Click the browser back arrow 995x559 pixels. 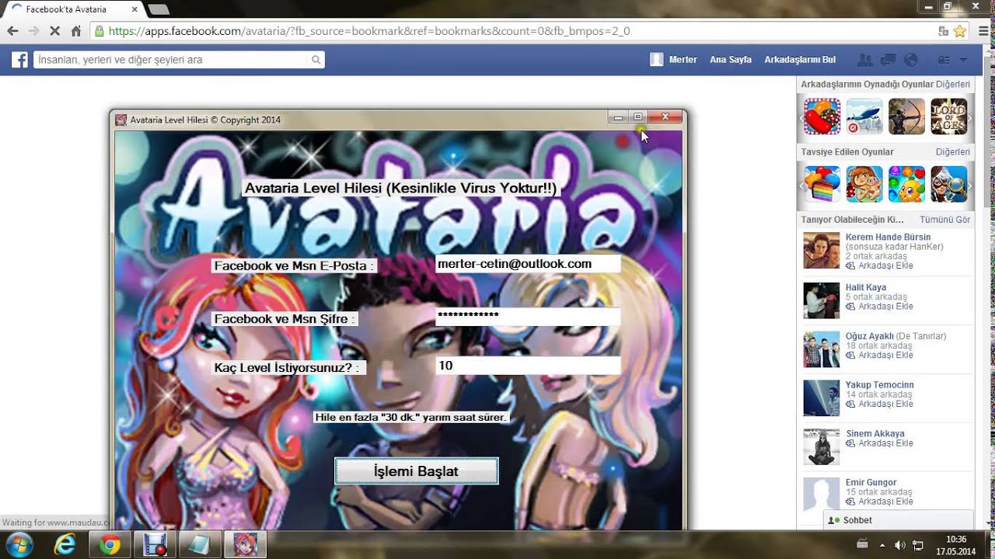coord(12,31)
